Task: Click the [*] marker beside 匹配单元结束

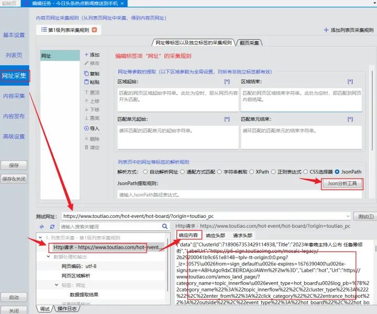Action: pos(350,119)
